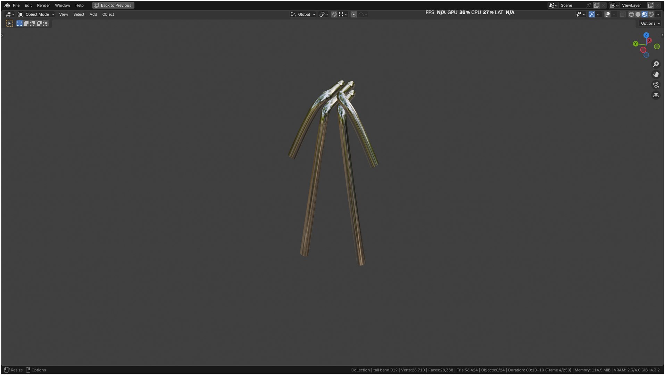Open the transform pivot point dropdown
This screenshot has height=375, width=665.
(323, 14)
